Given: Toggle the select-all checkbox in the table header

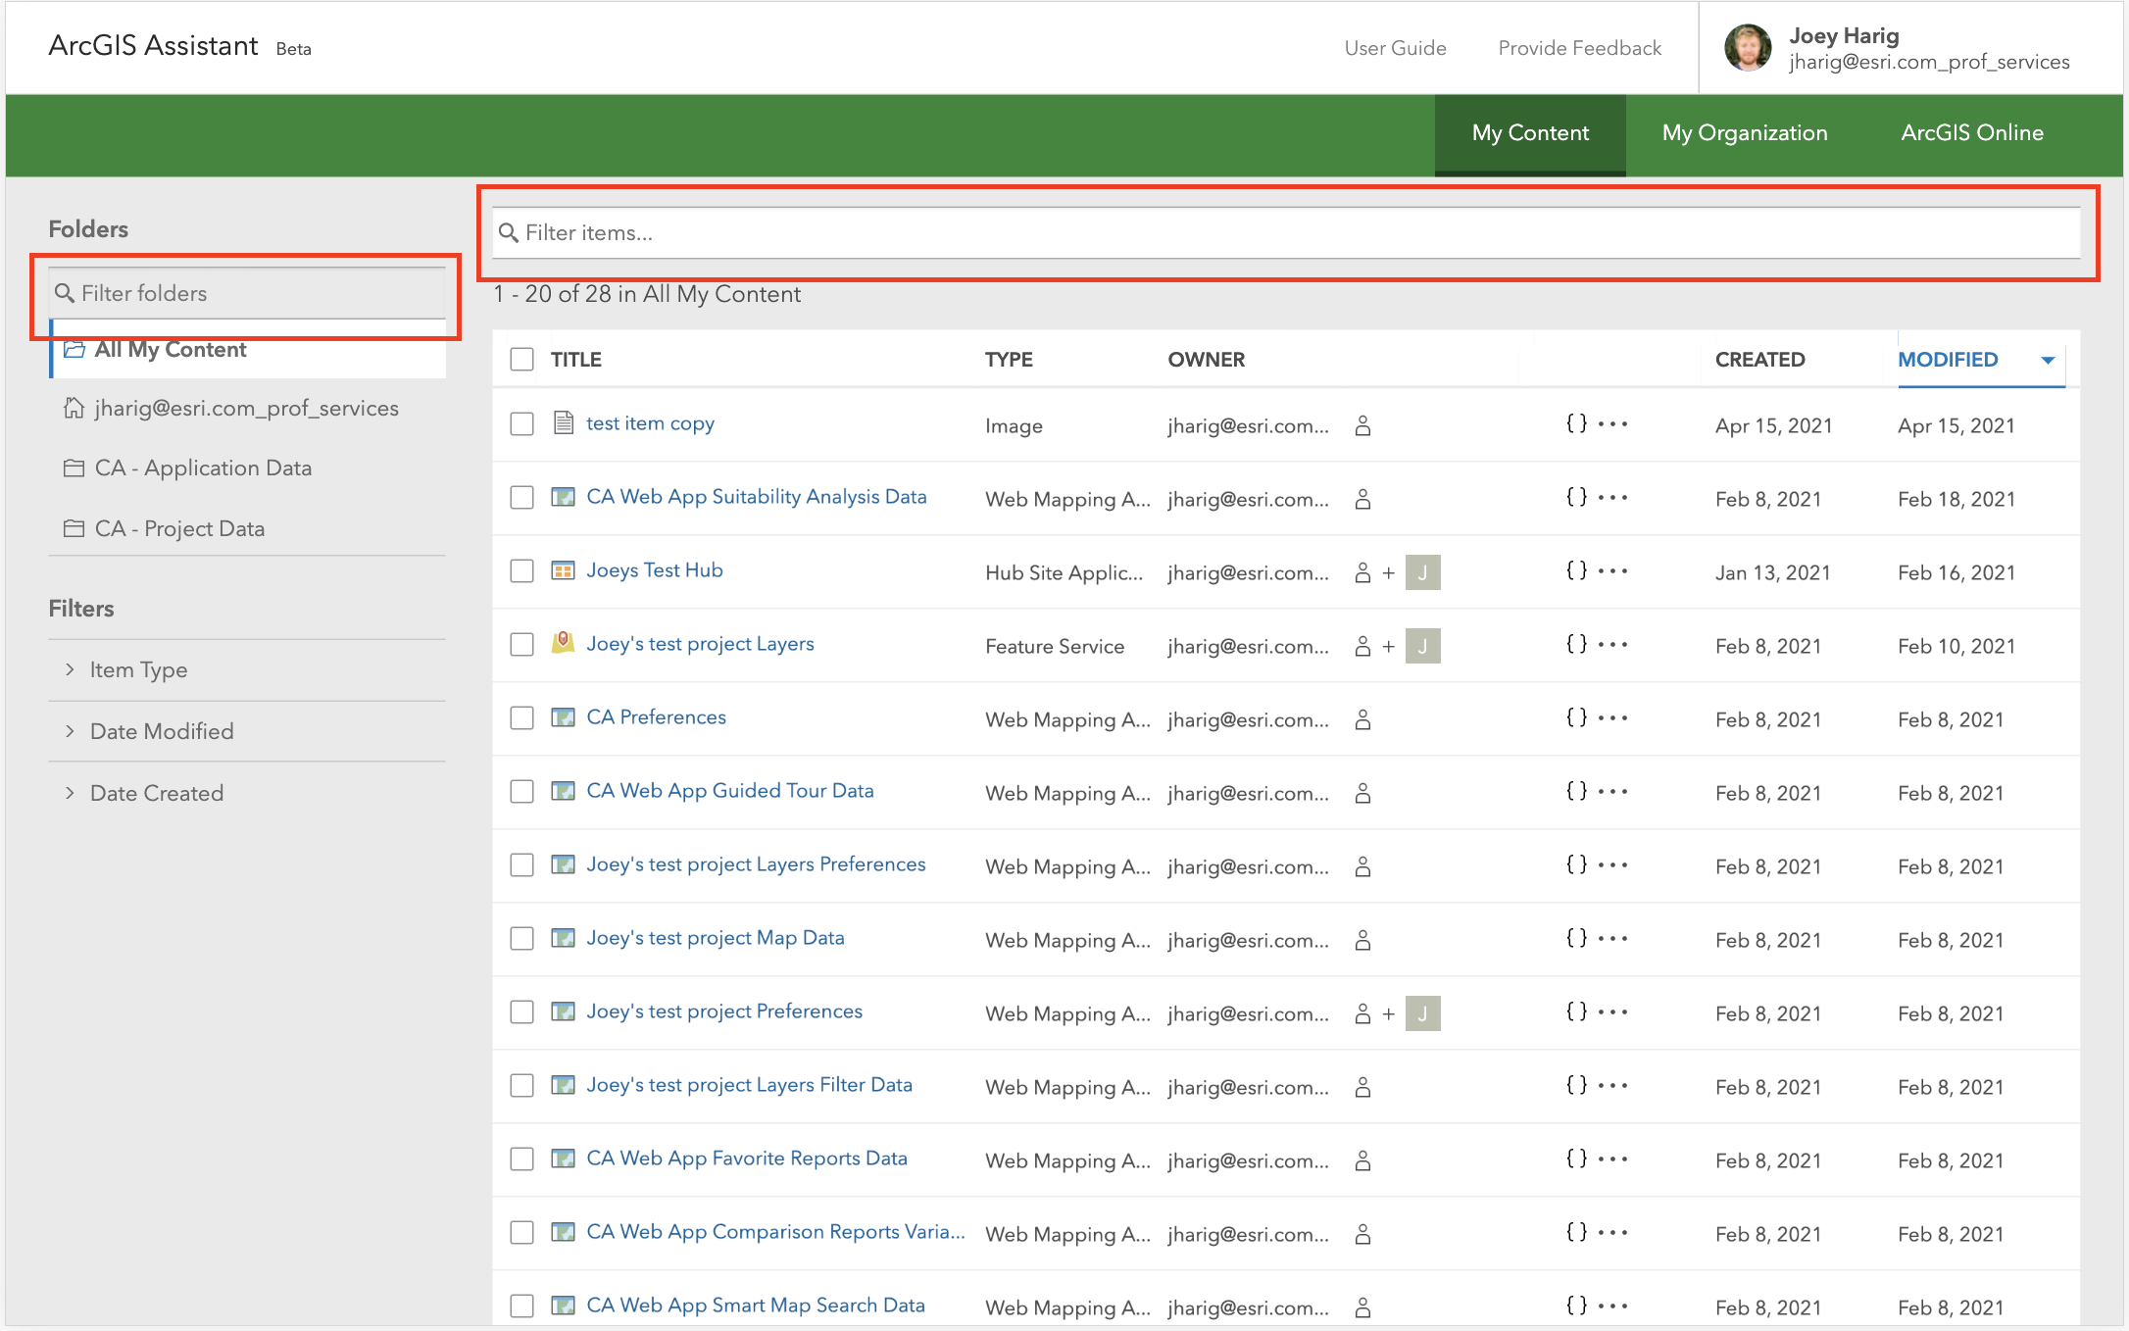Looking at the screenshot, I should click(x=521, y=360).
